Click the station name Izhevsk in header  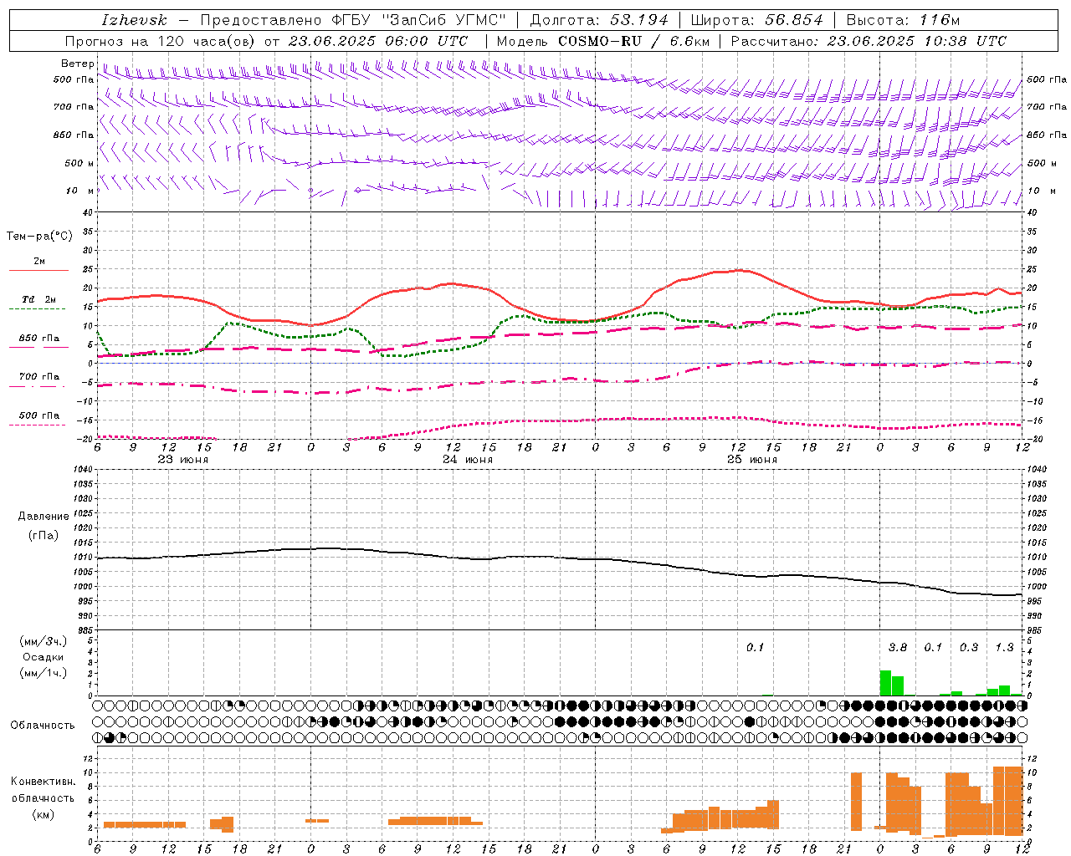(x=134, y=20)
